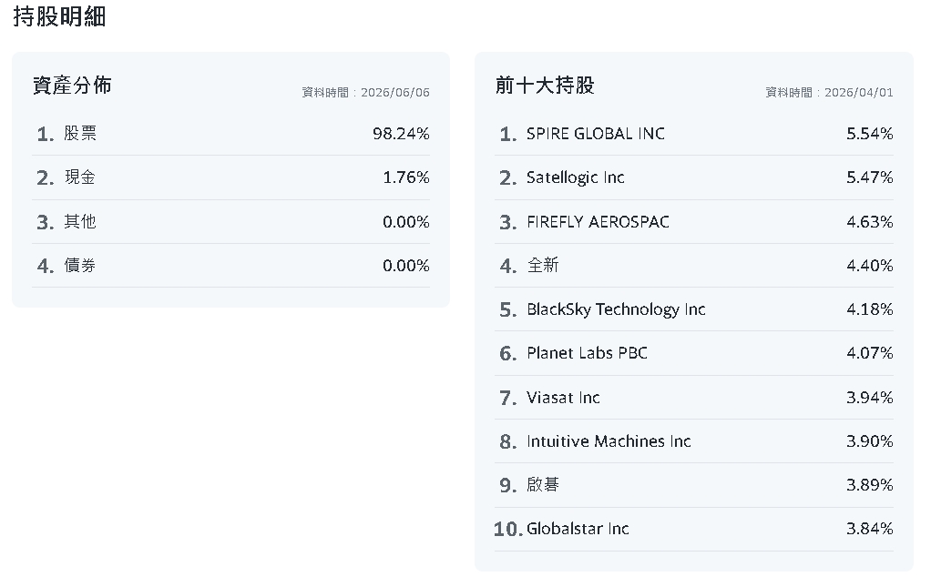Select the 債券 asset row
This screenshot has width=931, height=577.
[x=231, y=265]
